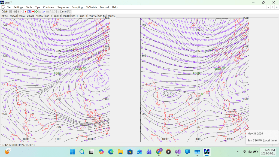This screenshot has height=157, width=279.
Task: Click the green X marker on right chart
Action: 202,94
